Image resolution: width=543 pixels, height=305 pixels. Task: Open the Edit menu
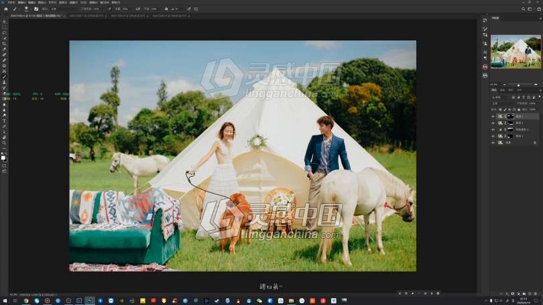(x=22, y=3)
